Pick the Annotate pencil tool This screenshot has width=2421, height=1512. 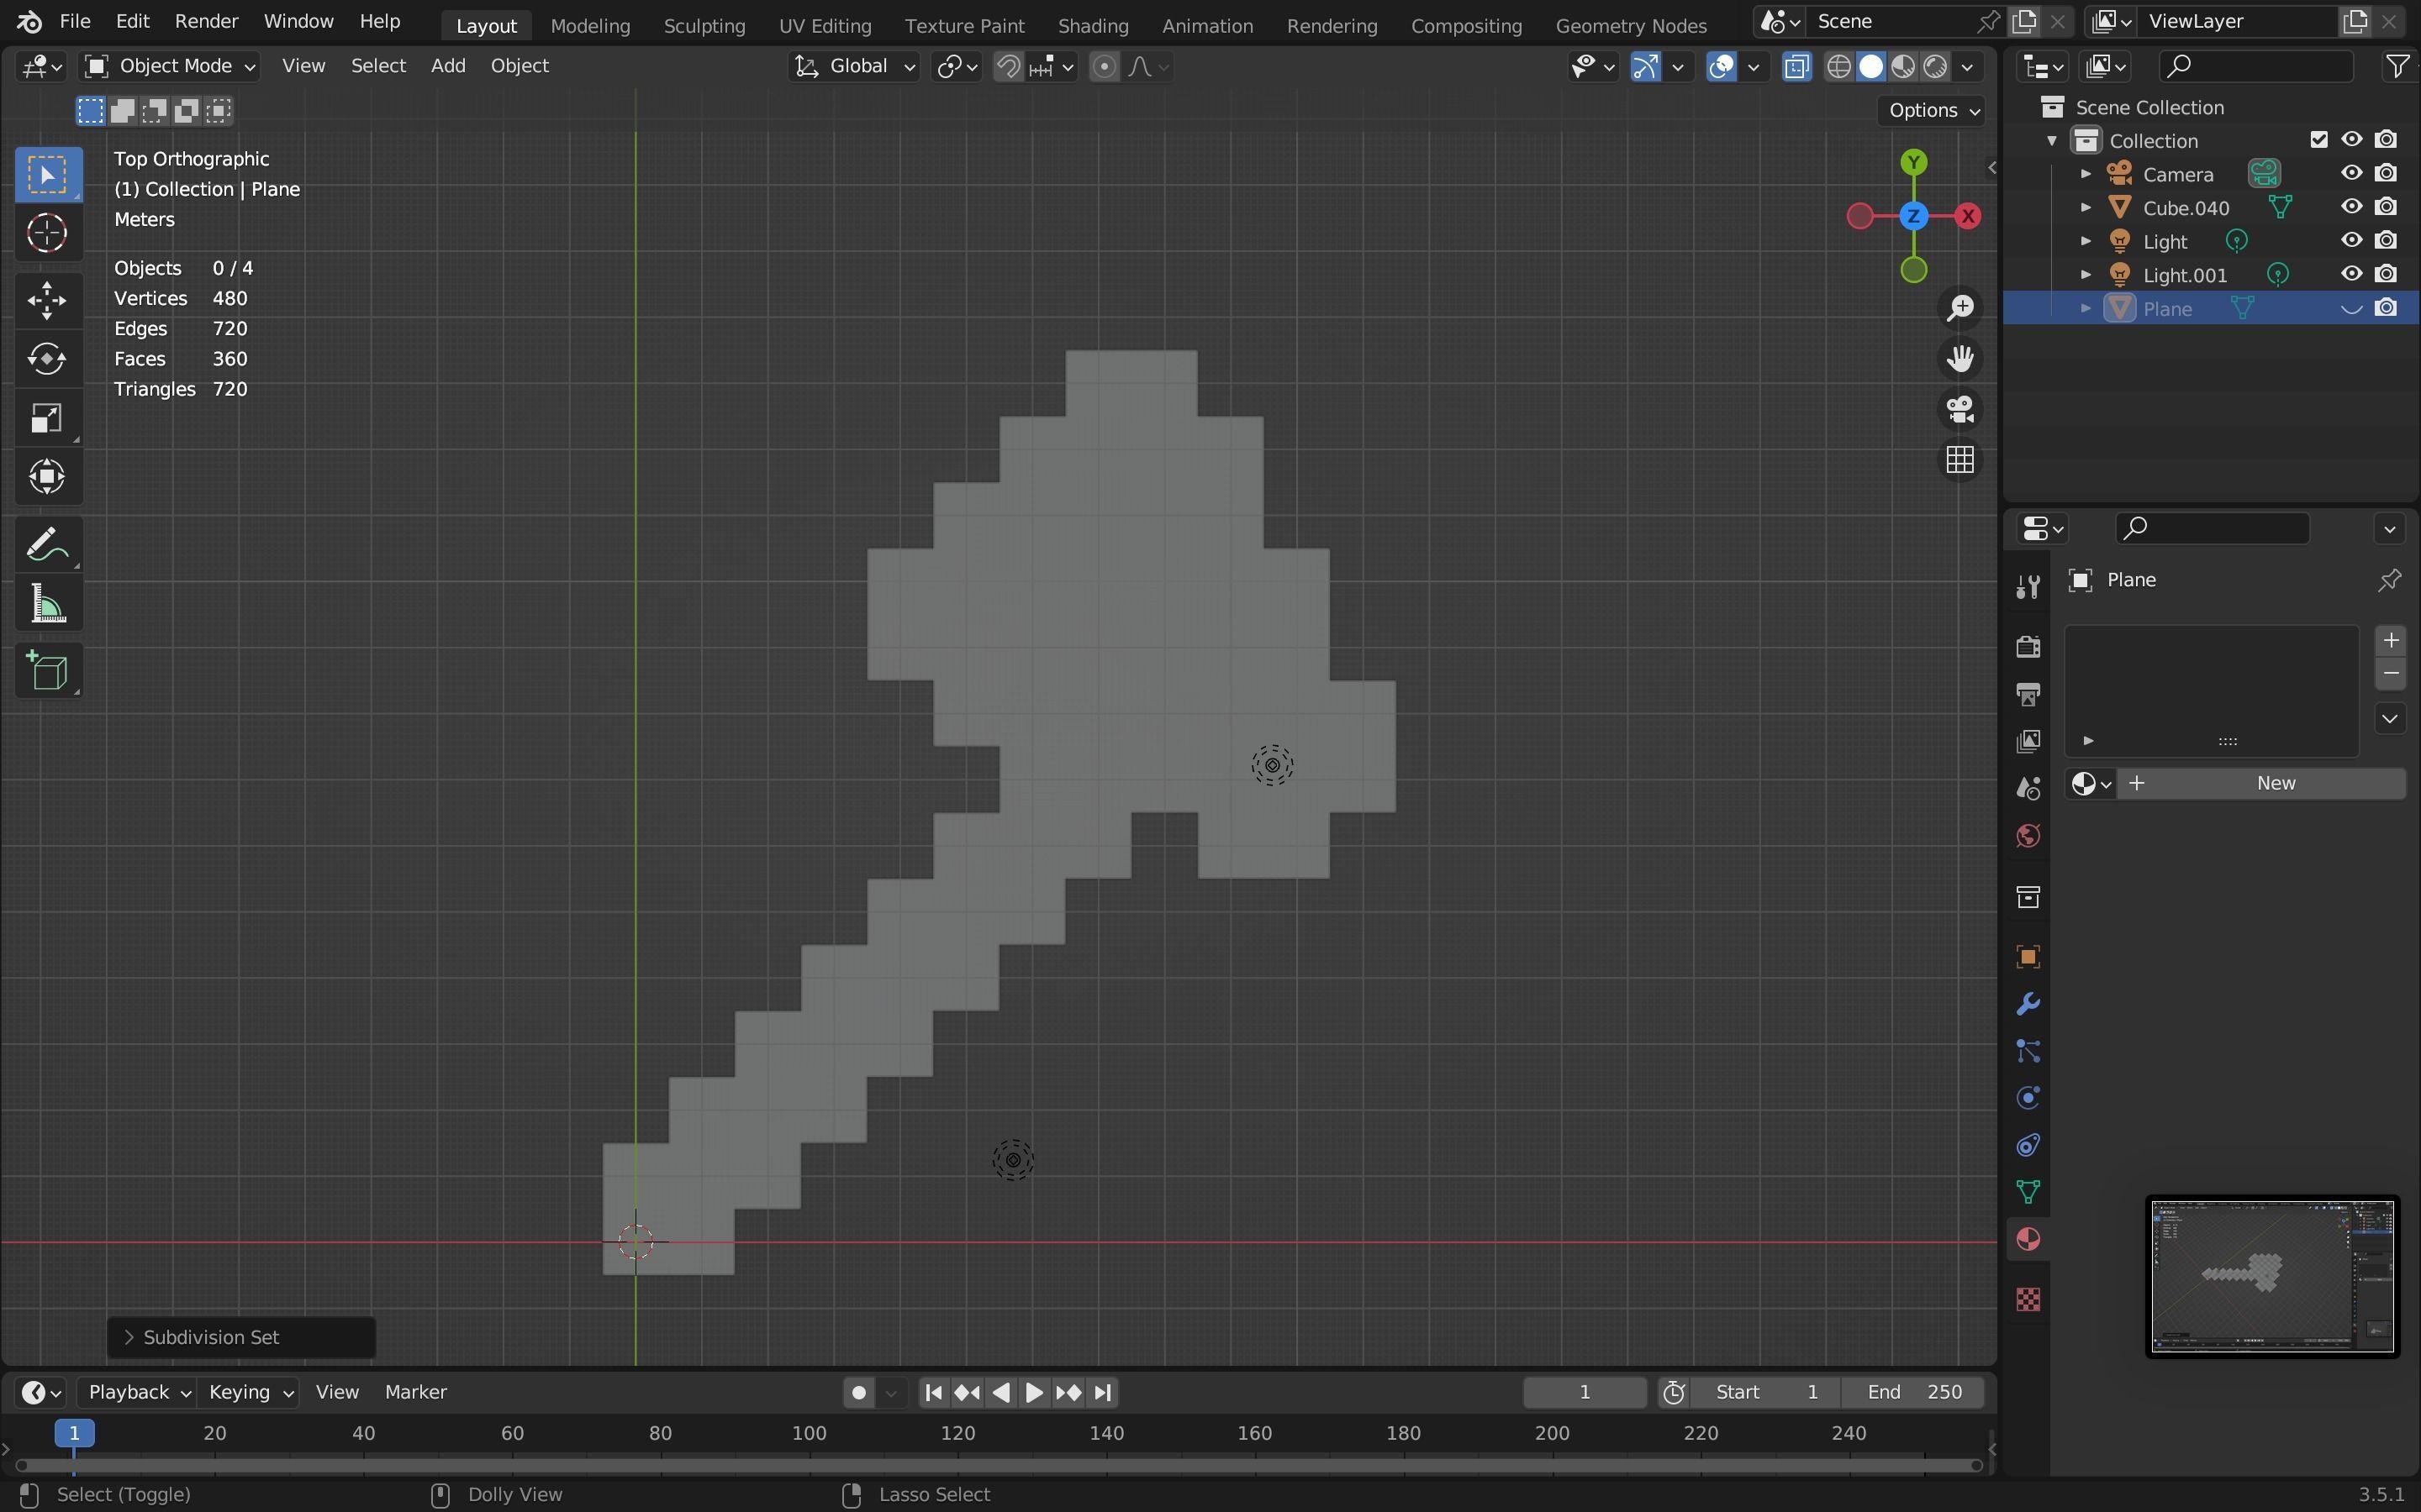(x=47, y=545)
